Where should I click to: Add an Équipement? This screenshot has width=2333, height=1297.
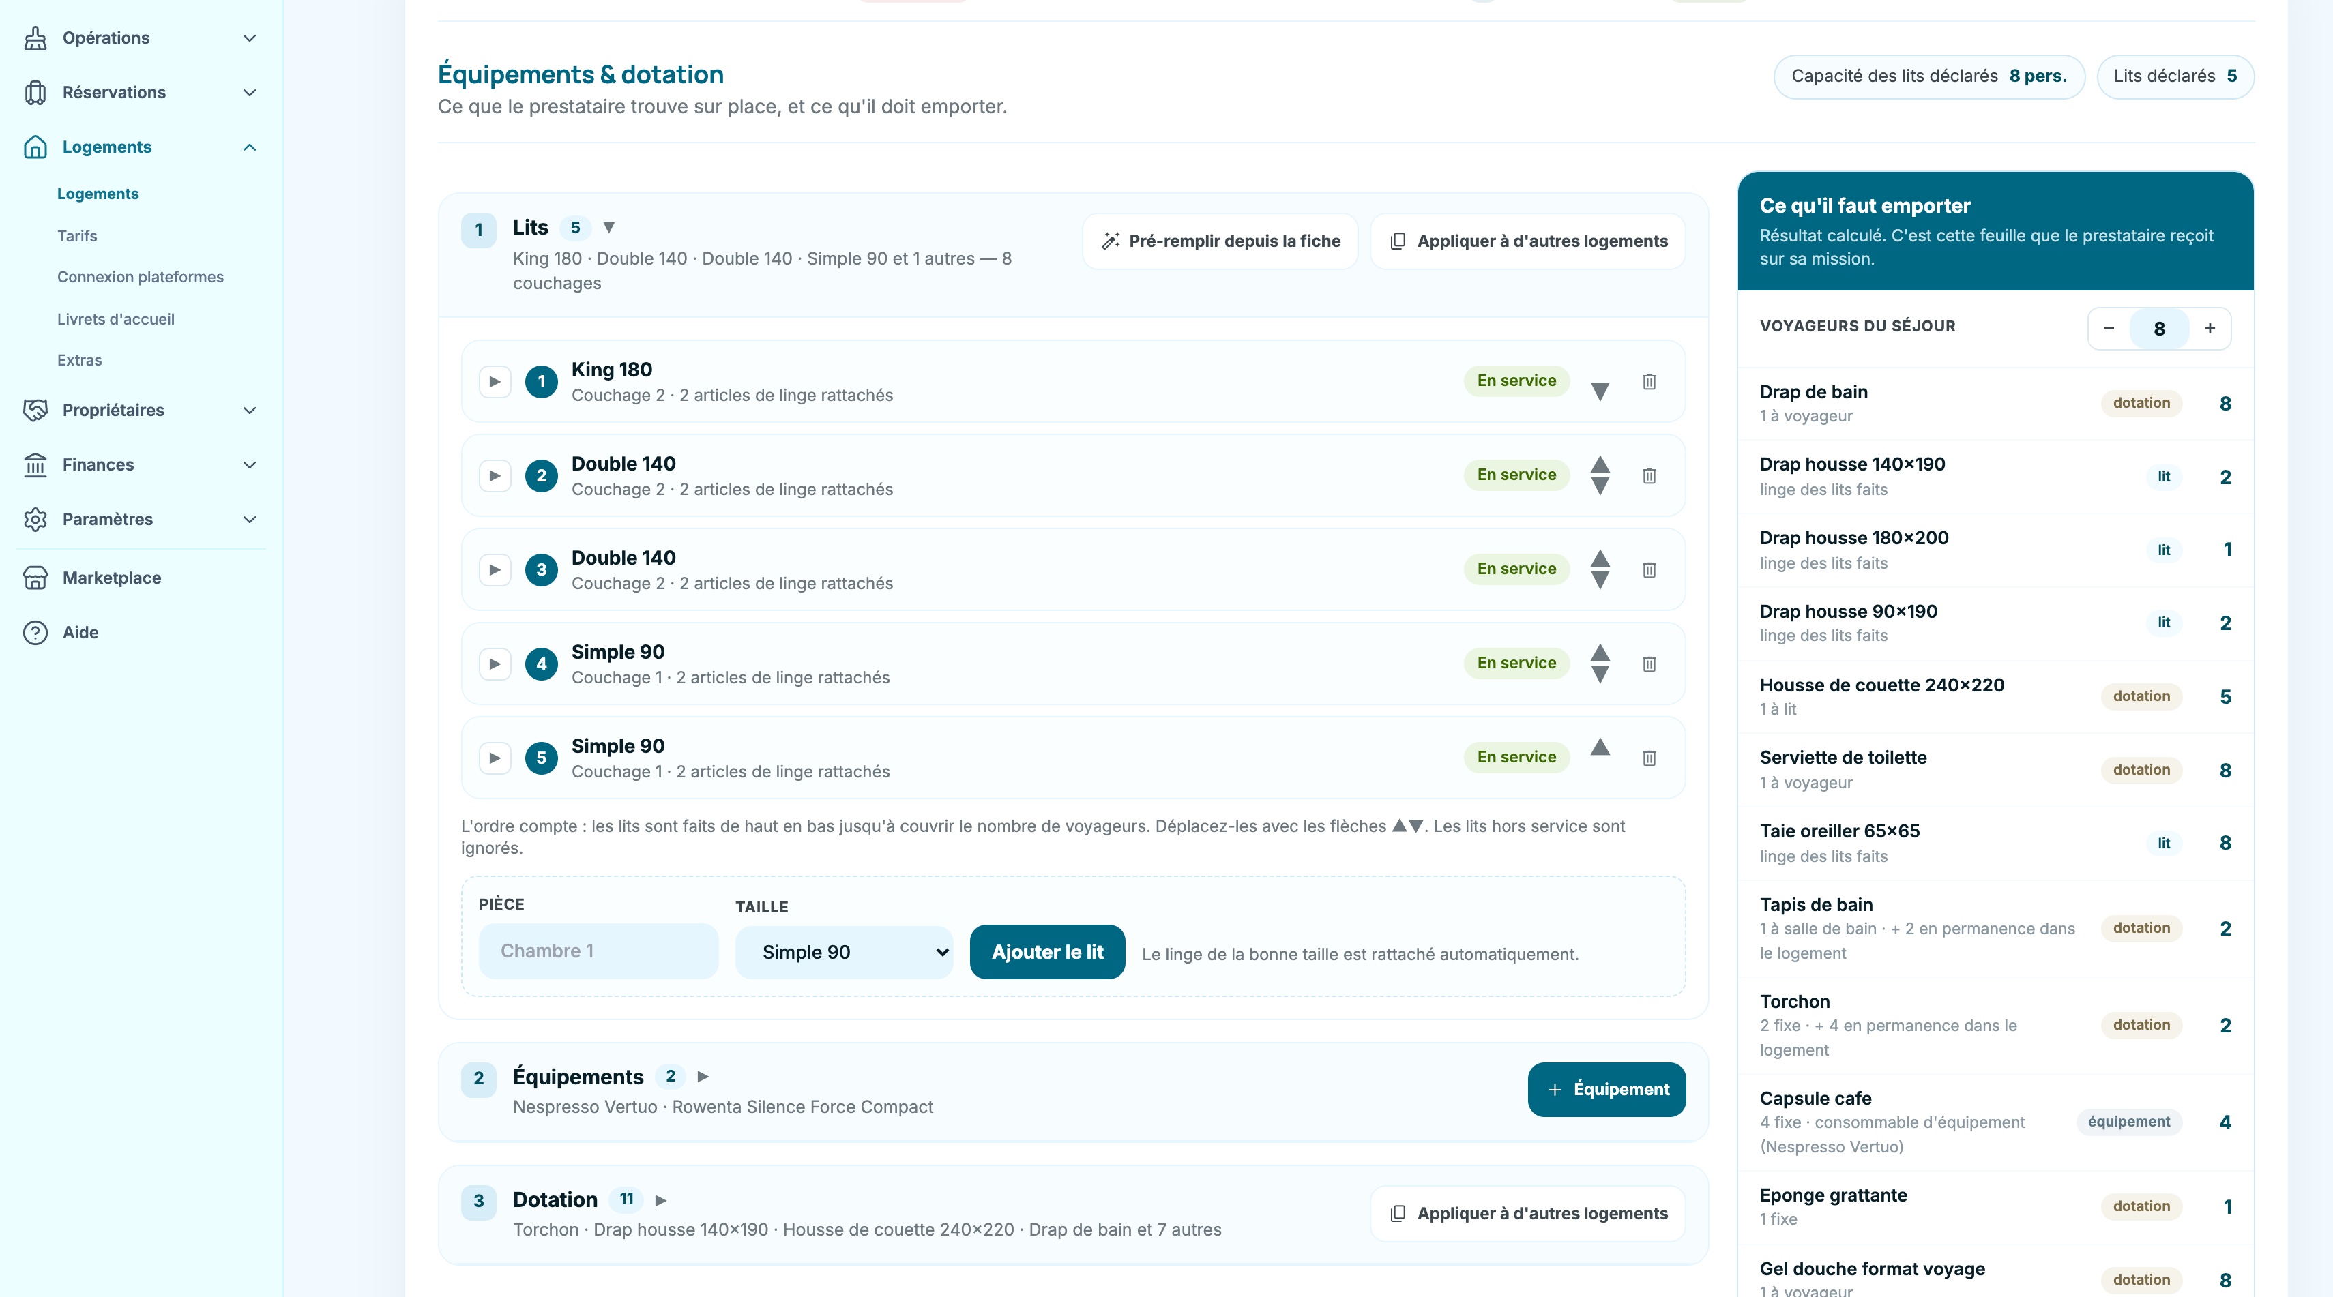tap(1606, 1089)
